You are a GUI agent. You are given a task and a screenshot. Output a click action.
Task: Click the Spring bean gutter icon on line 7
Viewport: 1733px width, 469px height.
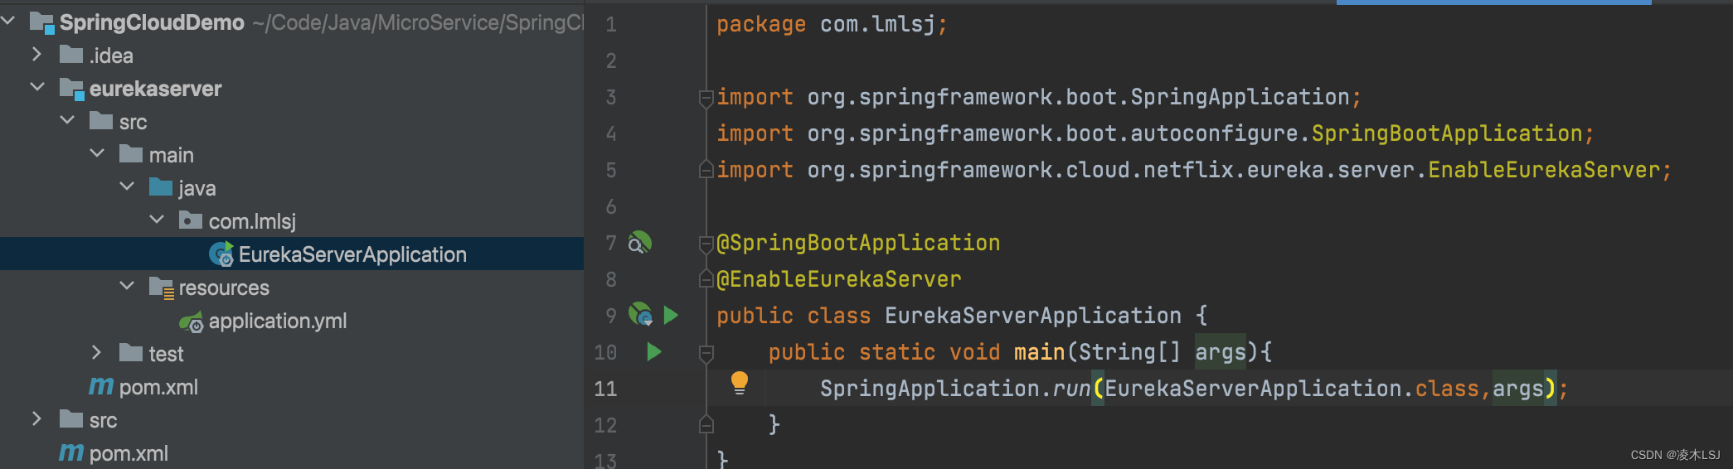(x=639, y=243)
